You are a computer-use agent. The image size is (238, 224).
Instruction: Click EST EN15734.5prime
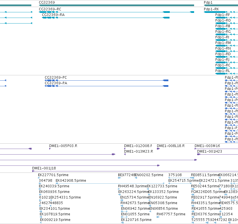134,197
